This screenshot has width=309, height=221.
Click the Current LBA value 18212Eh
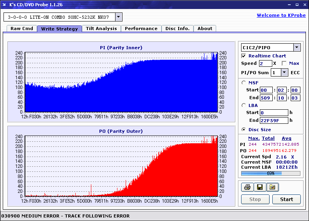286,167
